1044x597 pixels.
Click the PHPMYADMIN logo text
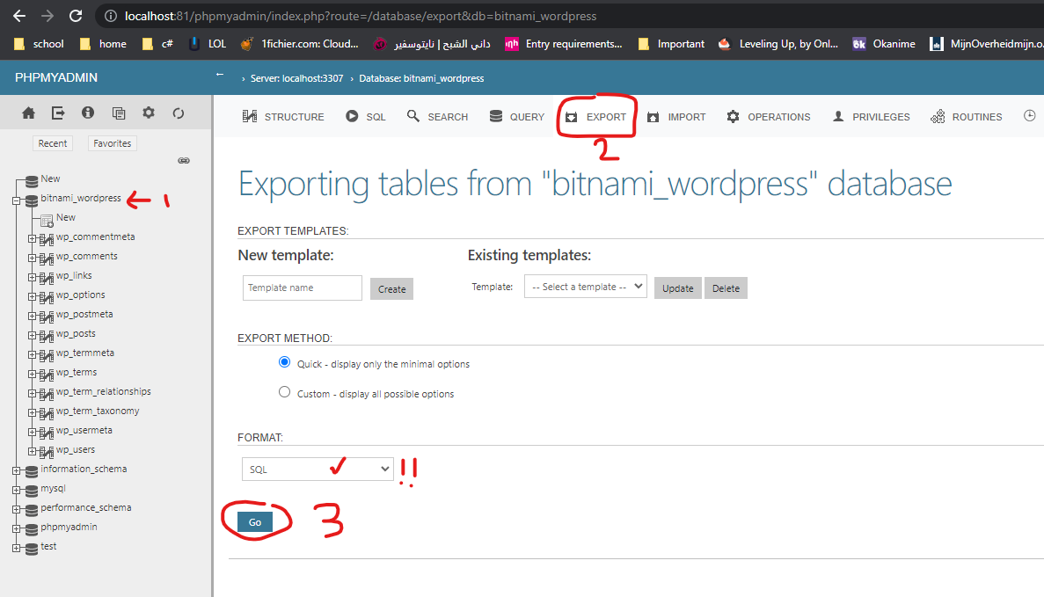[56, 77]
